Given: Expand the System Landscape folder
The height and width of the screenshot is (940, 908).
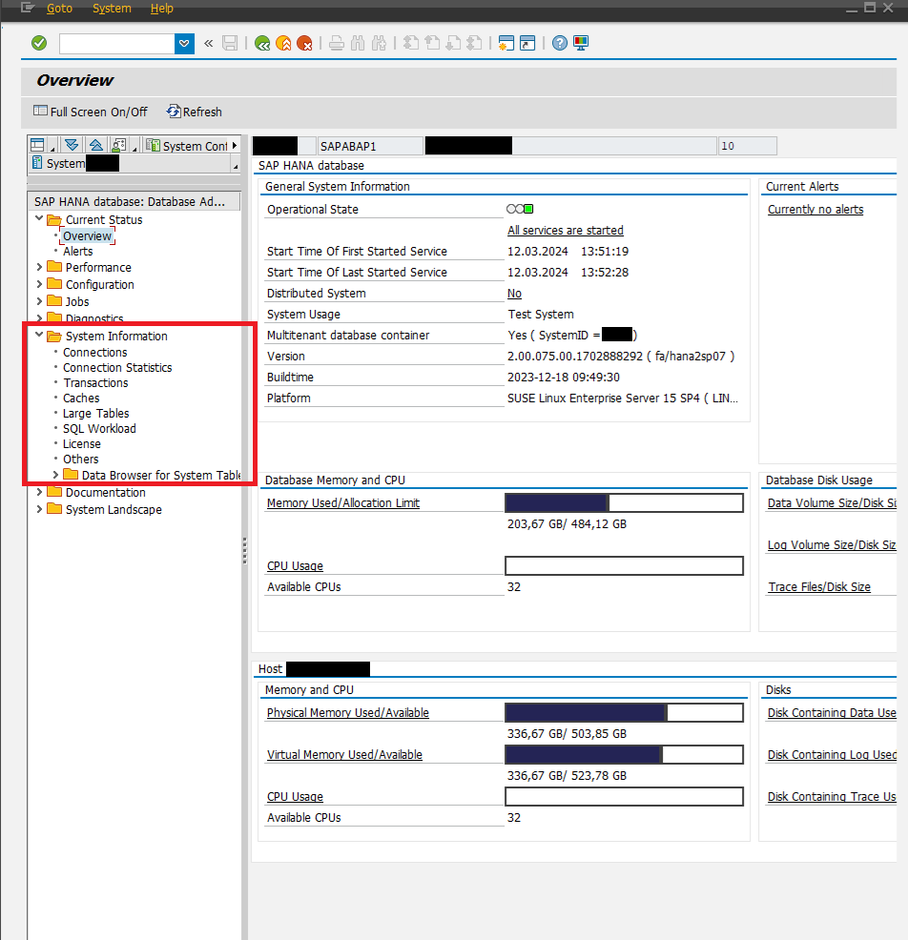Looking at the screenshot, I should 39,509.
